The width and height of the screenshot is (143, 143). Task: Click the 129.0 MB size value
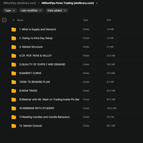112,108
